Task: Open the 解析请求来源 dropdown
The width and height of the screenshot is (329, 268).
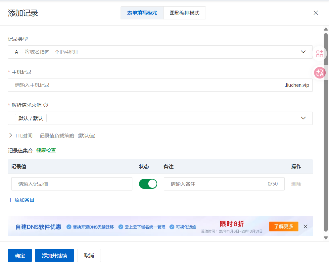Action: pyautogui.click(x=160, y=118)
